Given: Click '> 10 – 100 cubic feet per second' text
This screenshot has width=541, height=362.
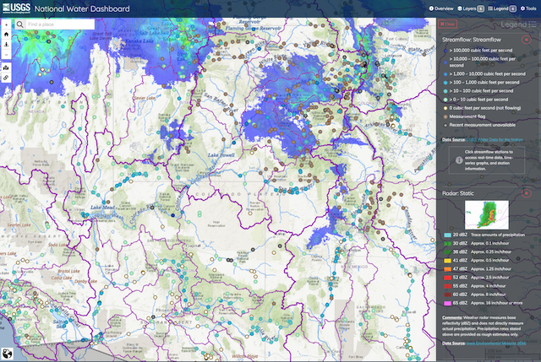Looking at the screenshot, I should tap(481, 91).
